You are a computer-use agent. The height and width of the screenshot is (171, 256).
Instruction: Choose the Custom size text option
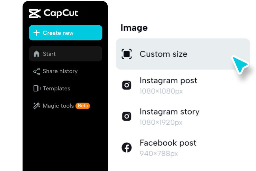tap(163, 54)
